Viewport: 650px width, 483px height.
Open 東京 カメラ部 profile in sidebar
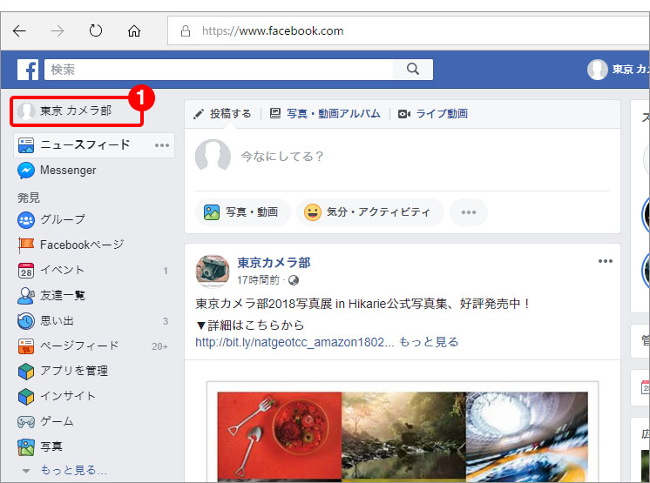click(77, 111)
